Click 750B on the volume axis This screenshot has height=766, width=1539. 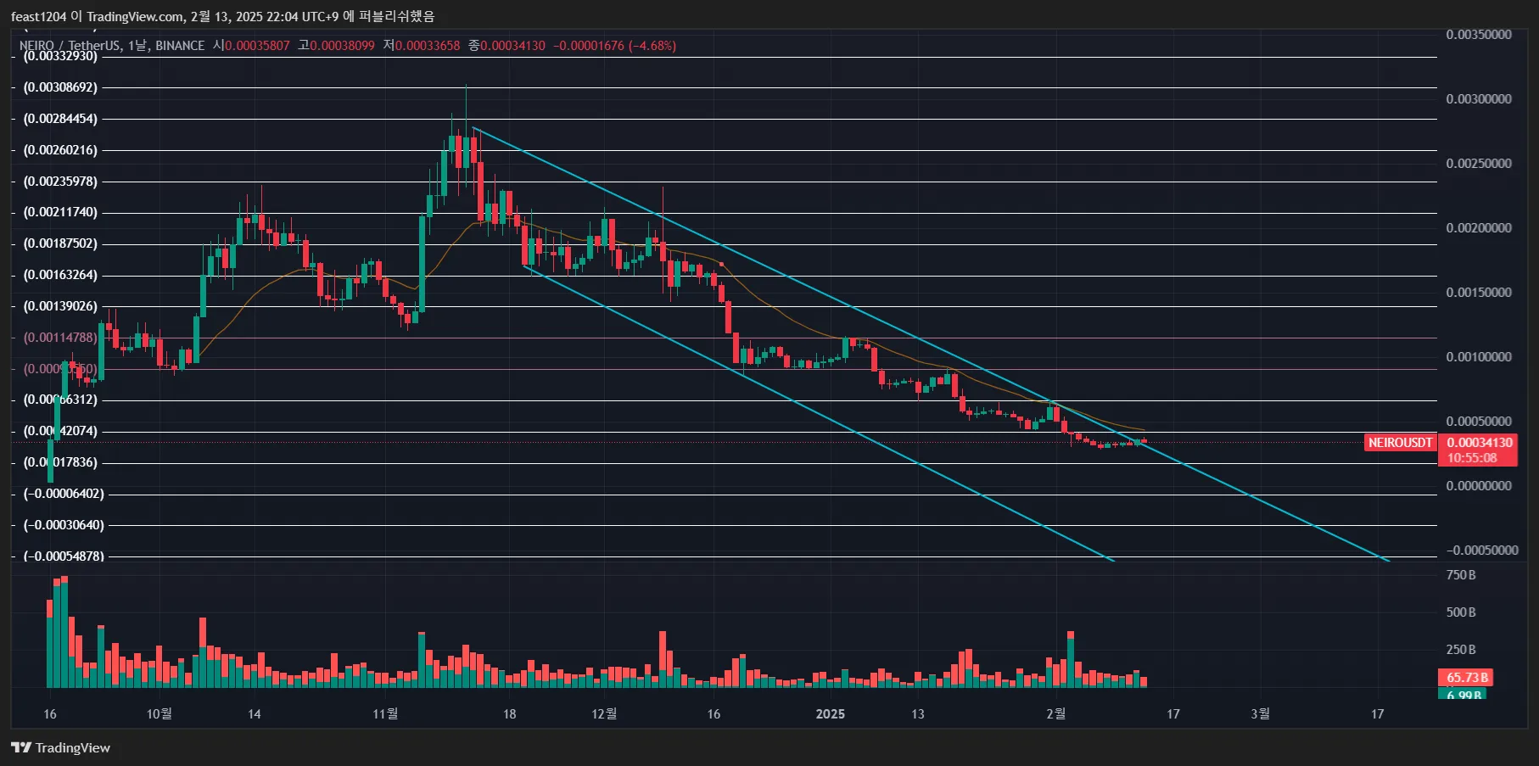[x=1461, y=575]
